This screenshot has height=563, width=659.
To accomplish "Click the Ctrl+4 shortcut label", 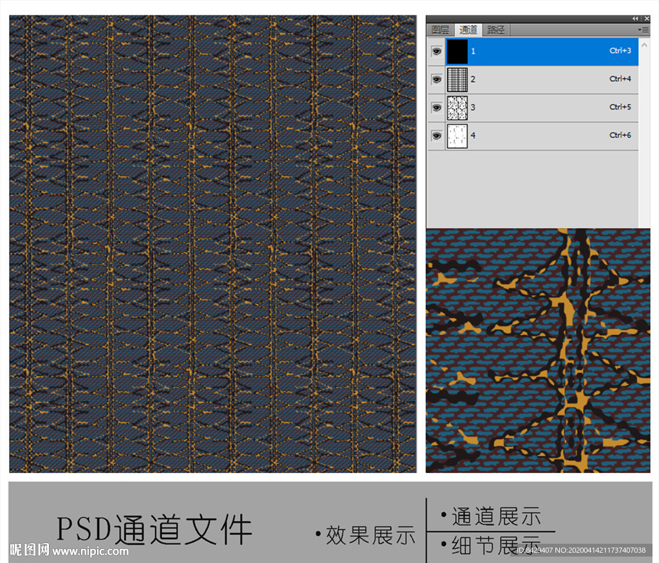I will click(x=620, y=79).
